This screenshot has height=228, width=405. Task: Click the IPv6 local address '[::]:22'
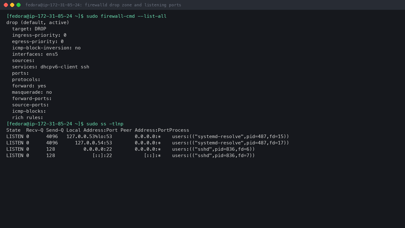pyautogui.click(x=102, y=155)
